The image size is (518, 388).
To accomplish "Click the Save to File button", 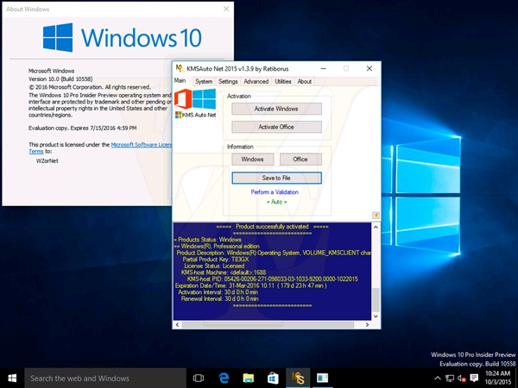I will (276, 178).
